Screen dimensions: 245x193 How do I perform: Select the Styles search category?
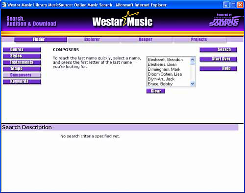click(x=22, y=56)
